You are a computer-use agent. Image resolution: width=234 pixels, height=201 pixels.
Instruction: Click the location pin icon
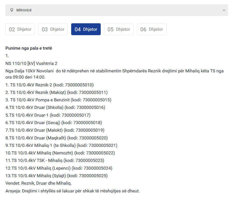12,10
